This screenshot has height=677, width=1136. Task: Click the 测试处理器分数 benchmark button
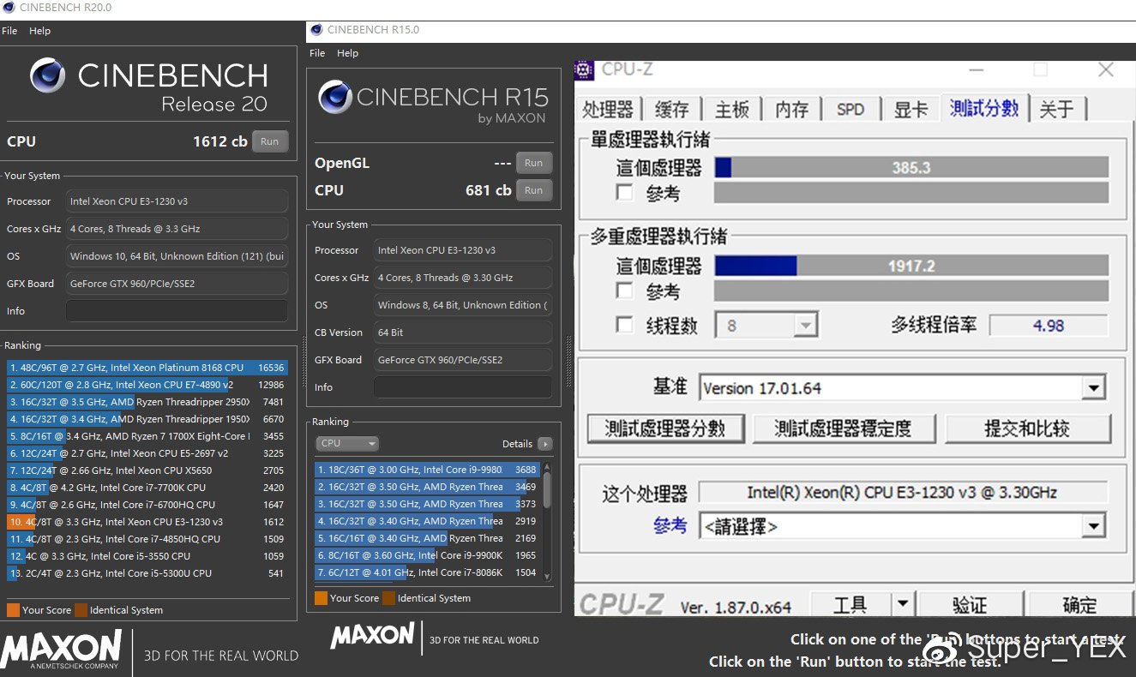pyautogui.click(x=666, y=428)
